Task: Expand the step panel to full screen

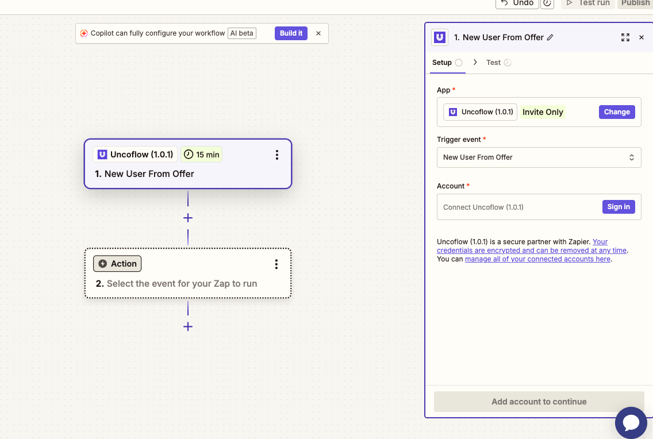Action: coord(625,37)
